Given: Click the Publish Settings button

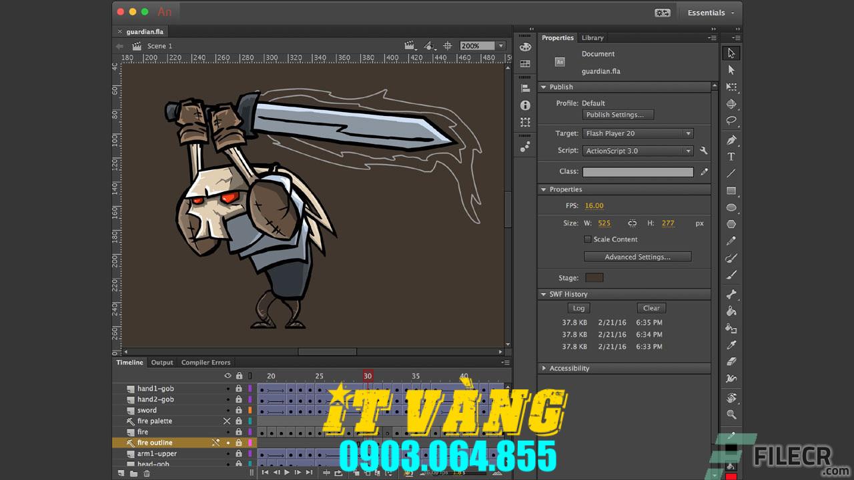Looking at the screenshot, I should [x=617, y=114].
